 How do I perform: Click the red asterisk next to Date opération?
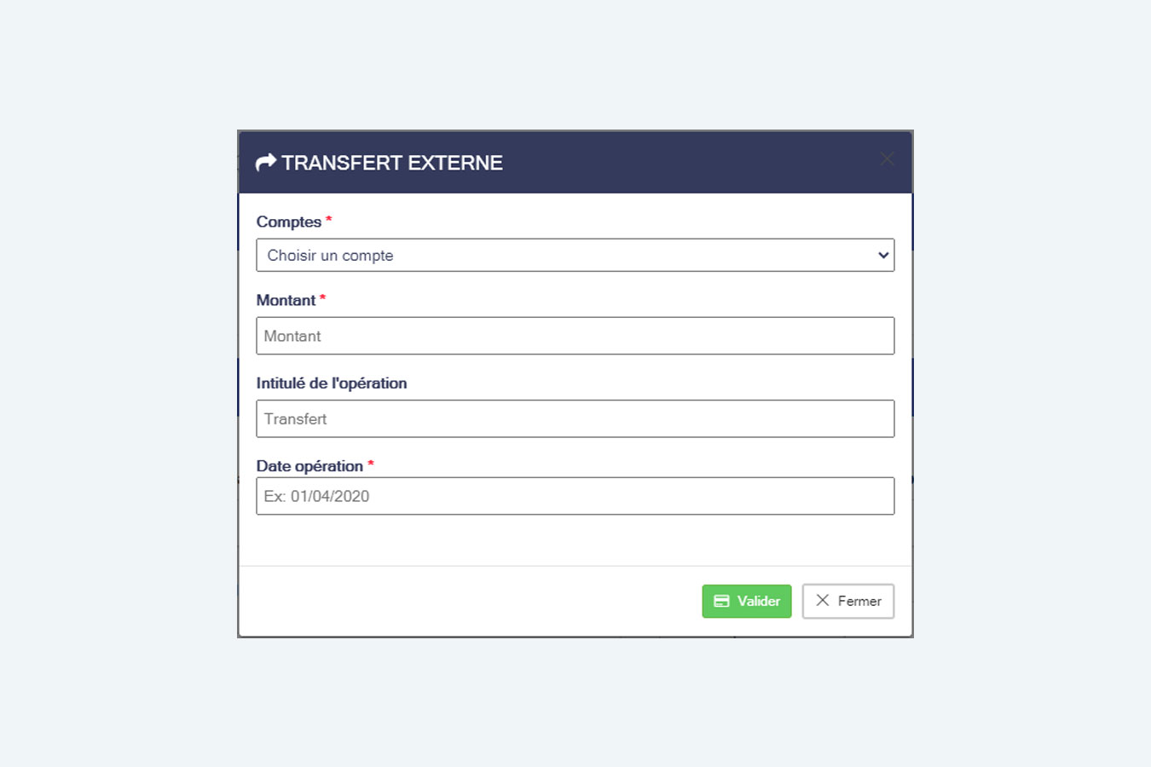(371, 464)
